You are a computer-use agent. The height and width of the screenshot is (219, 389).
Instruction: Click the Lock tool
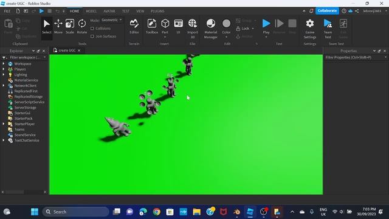tap(243, 29)
